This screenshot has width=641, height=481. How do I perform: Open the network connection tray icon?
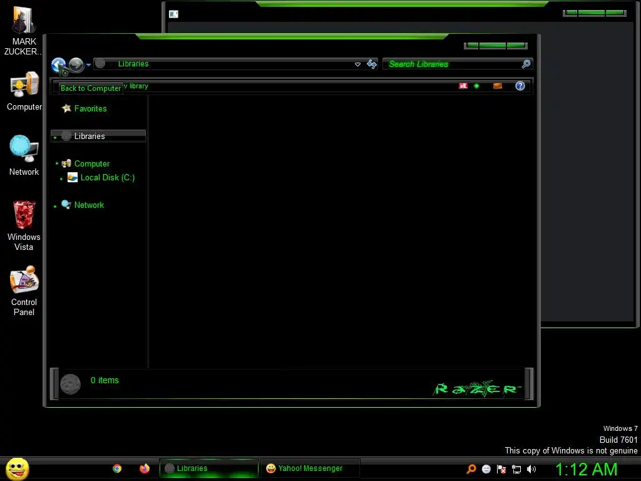(x=516, y=469)
